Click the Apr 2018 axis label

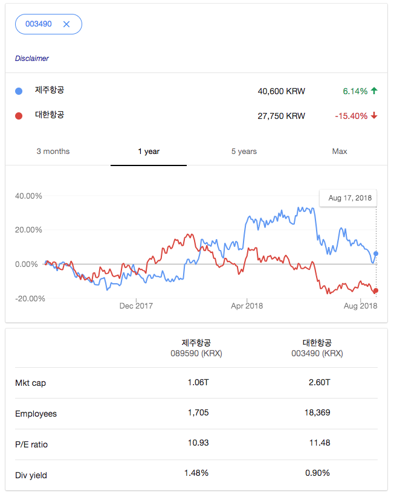point(247,306)
